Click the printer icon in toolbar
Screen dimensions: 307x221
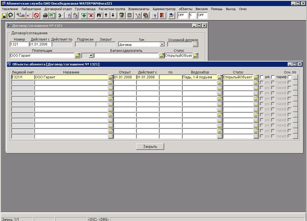(45, 15)
